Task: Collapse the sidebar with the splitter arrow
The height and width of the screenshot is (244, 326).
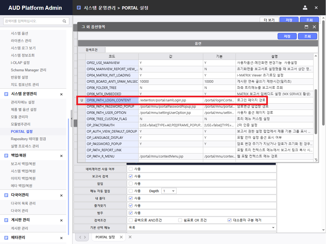Action: (x=71, y=118)
